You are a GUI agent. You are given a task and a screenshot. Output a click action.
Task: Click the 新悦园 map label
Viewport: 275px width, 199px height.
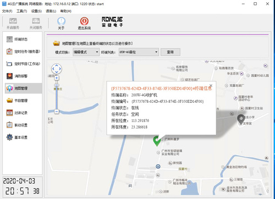pyautogui.click(x=178, y=163)
